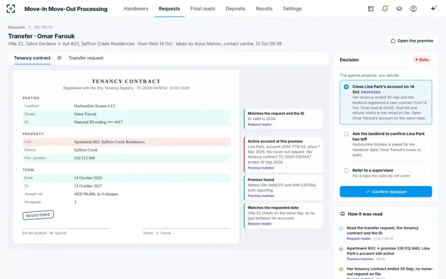
Task: Open the Results section
Action: tap(264, 9)
